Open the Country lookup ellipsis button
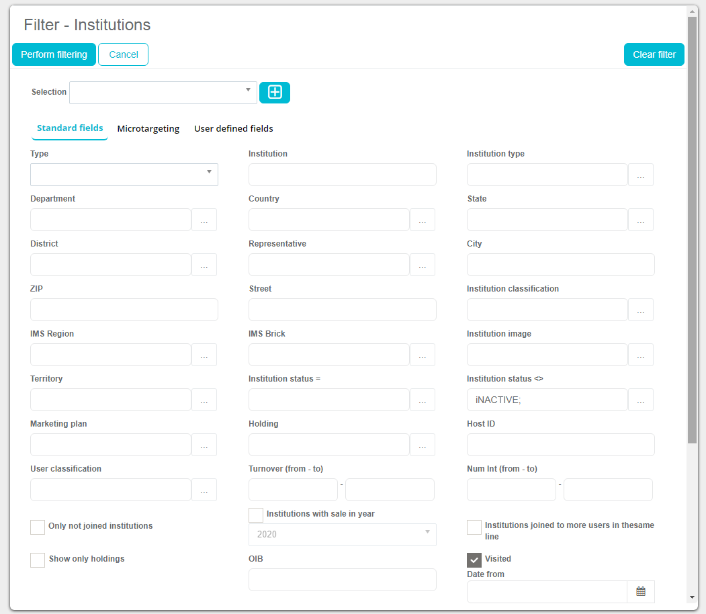Image resolution: width=706 pixels, height=614 pixels. [422, 220]
